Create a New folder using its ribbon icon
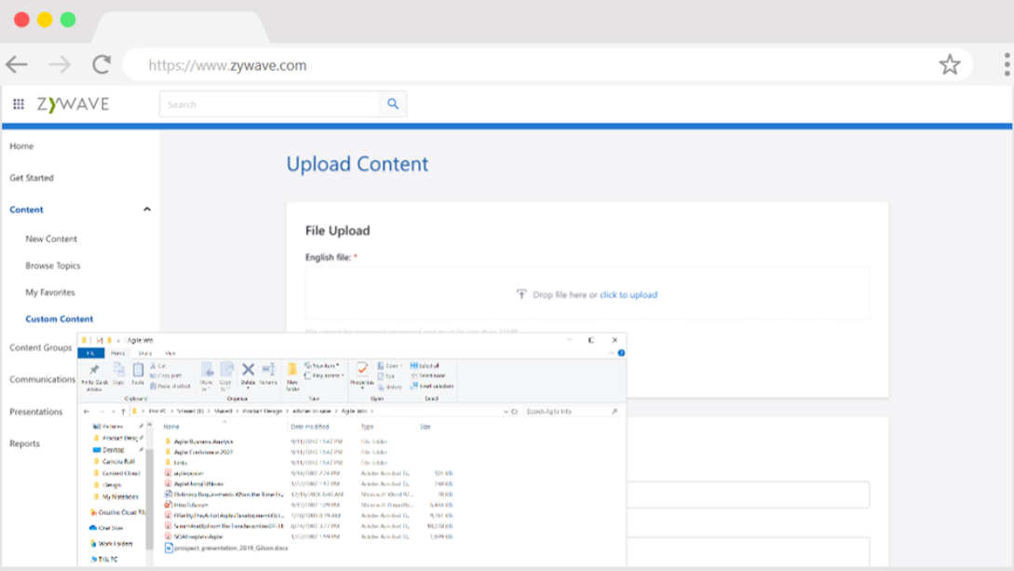 pos(292,373)
